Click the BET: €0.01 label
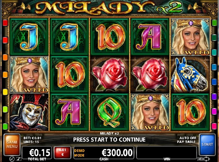This screenshot has height=162, width=219. click(x=32, y=138)
